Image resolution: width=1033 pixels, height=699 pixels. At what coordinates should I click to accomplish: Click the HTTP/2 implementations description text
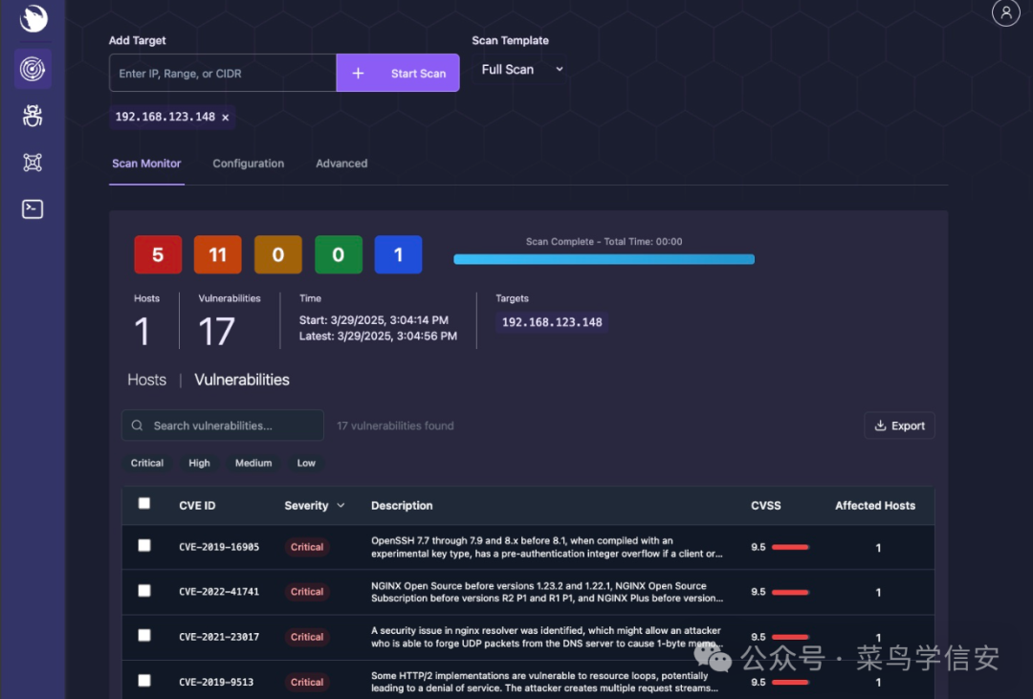(x=545, y=682)
